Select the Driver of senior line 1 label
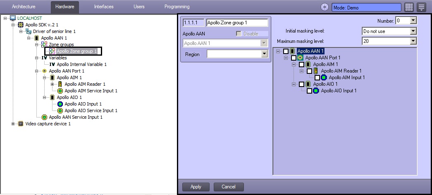 tap(54, 31)
